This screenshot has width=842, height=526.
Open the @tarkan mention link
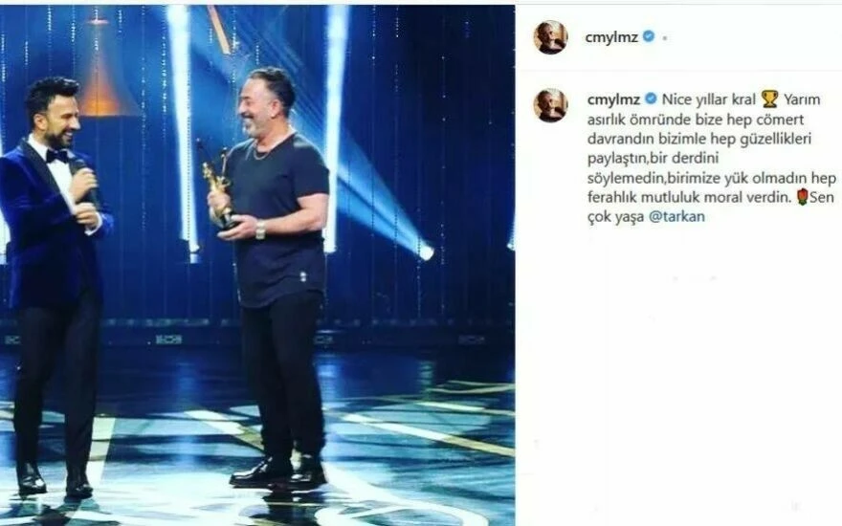(x=676, y=217)
